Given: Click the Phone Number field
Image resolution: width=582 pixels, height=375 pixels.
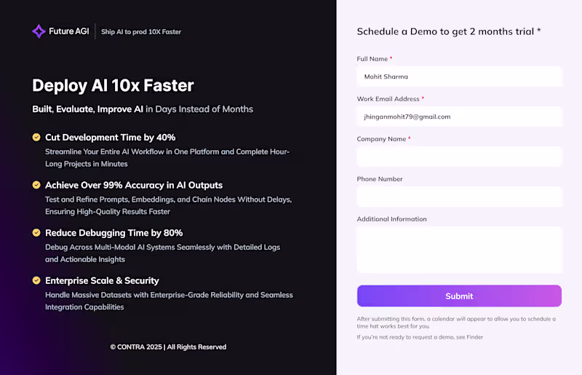Looking at the screenshot, I should (x=459, y=197).
